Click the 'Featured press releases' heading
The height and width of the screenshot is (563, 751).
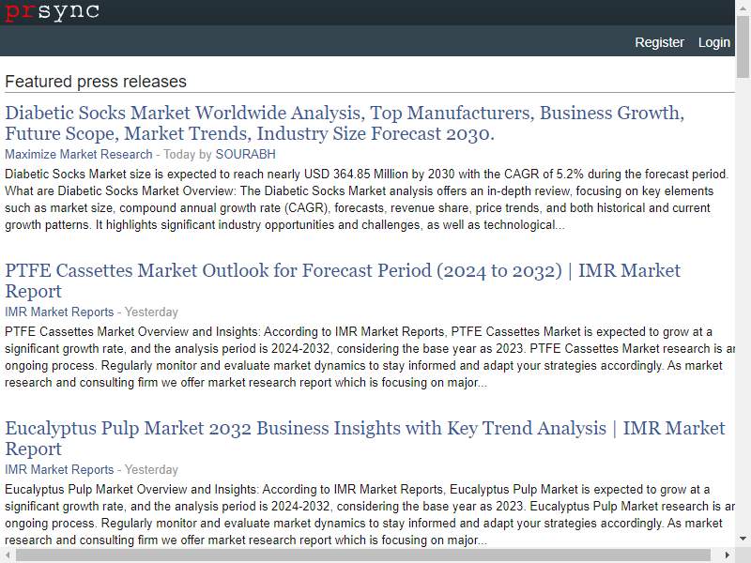pyautogui.click(x=96, y=82)
